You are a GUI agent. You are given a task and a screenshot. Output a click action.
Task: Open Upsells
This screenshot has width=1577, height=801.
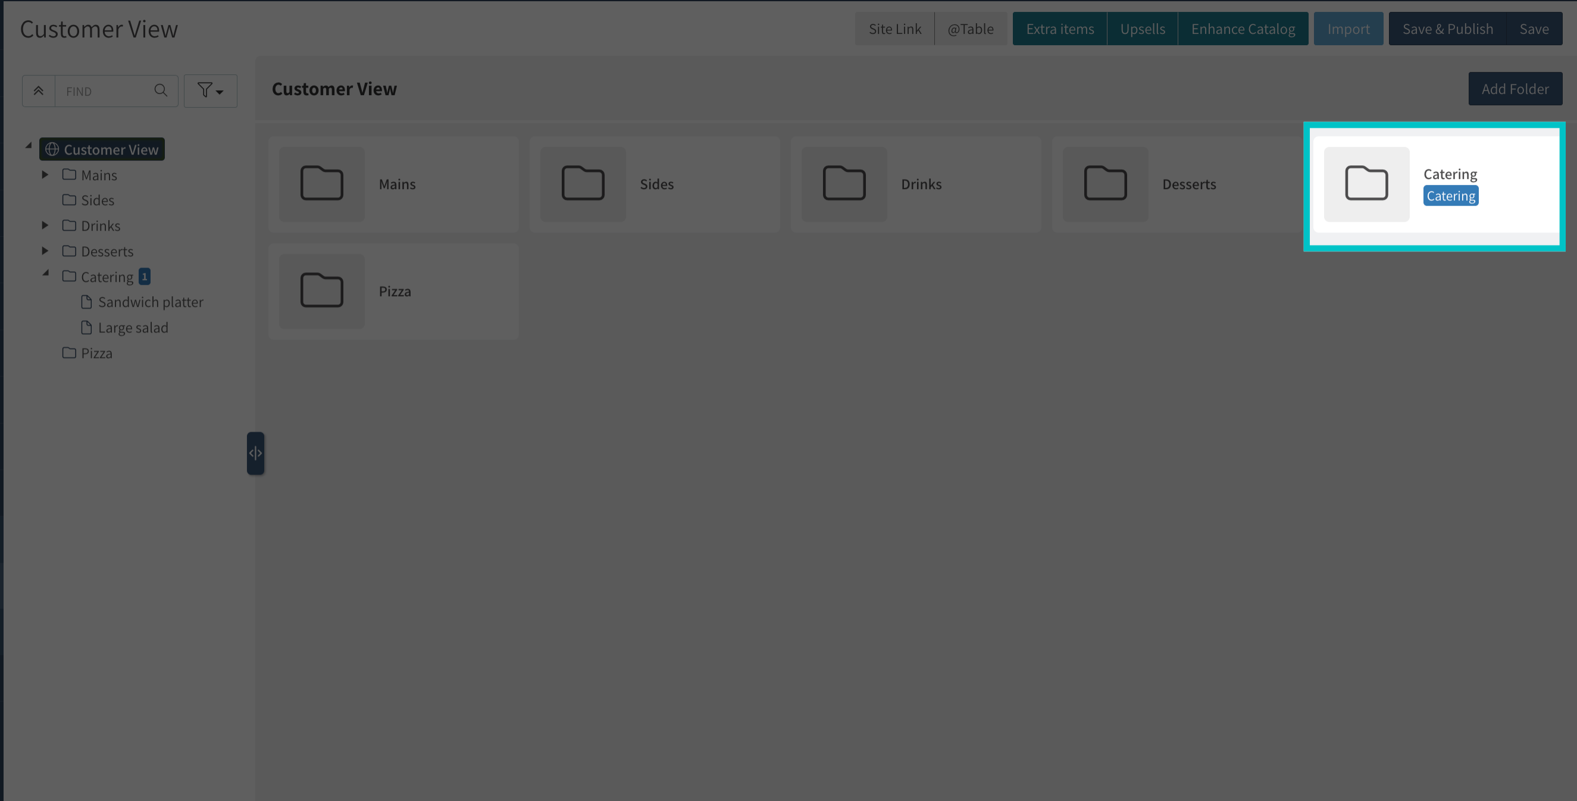[x=1143, y=29]
